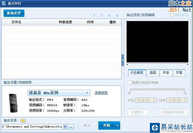This screenshot has width=193, height=133.
Task: Click the 开始 start conversion button
Action: pos(106,125)
